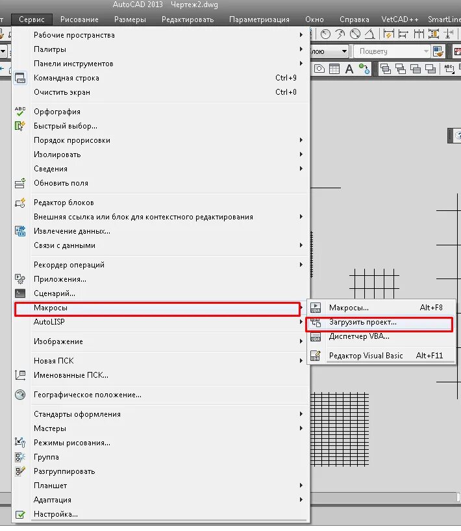Screen dimensions: 461x531
Task: Expand Рекордер операций submenu arrow
Action: point(301,265)
